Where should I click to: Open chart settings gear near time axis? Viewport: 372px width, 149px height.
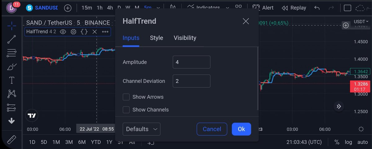361,129
